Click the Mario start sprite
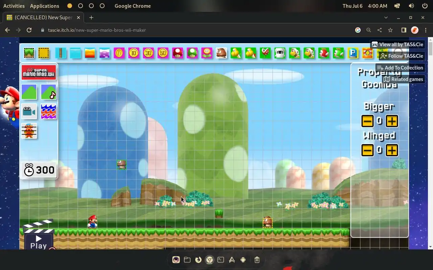This screenshot has width=433, height=270. point(92,222)
